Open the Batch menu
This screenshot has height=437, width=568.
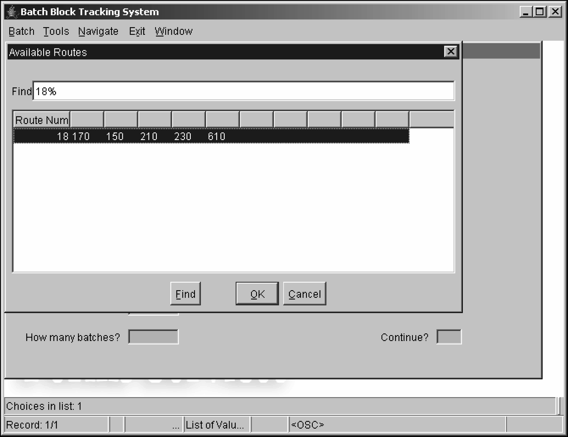point(21,31)
